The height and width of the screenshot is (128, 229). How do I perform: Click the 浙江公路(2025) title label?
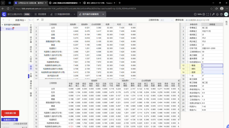pyautogui.click(x=15, y=14)
